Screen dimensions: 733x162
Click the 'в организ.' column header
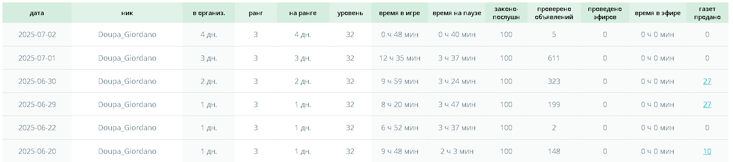point(209,13)
